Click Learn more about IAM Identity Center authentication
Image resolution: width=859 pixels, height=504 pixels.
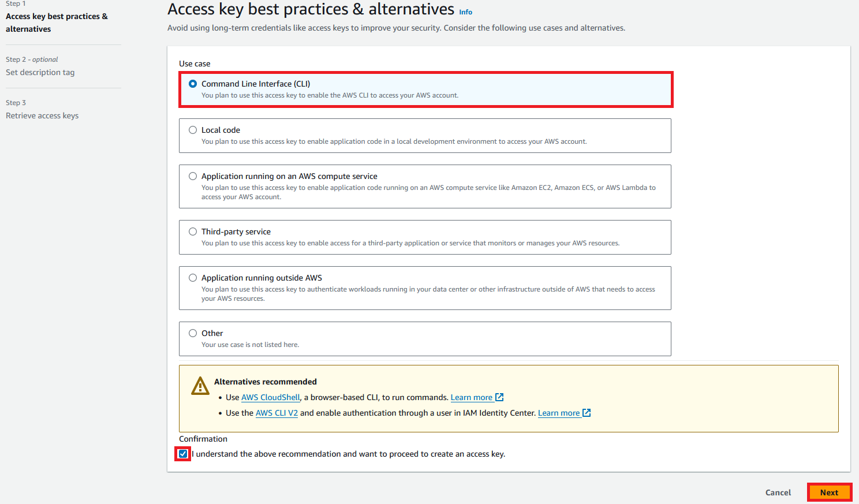click(x=559, y=413)
